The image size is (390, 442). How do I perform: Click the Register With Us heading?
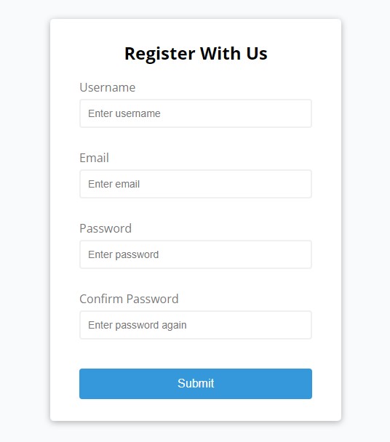pos(196,54)
